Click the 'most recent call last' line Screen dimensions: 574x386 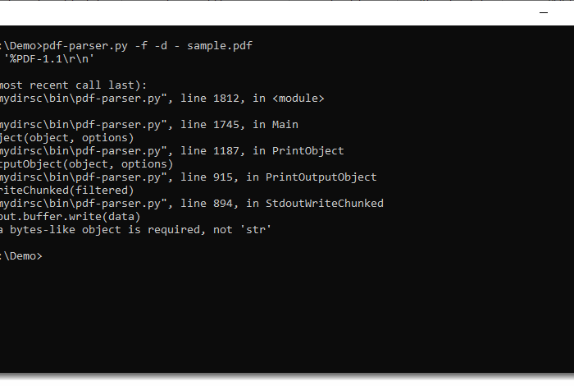coord(73,85)
